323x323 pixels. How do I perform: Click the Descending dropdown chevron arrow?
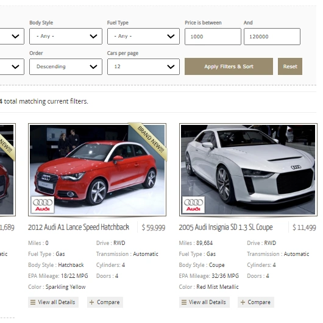click(x=93, y=67)
